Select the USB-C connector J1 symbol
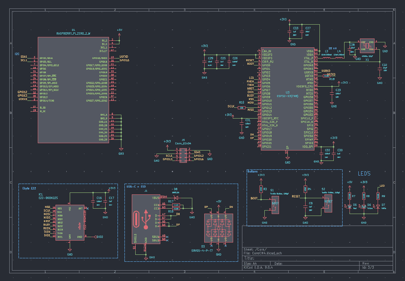The height and width of the screenshot is (281, 405). 146,219
